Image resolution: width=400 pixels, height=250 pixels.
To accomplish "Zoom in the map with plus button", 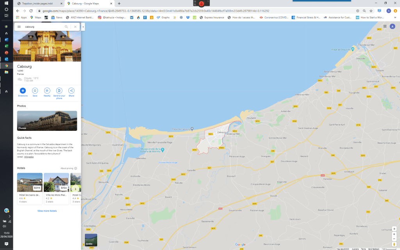I will coord(394,229).
